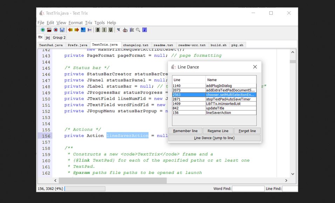This screenshot has height=203, width=335.
Task: Click the blue T-shaped toolbar icon
Action: point(89,30)
